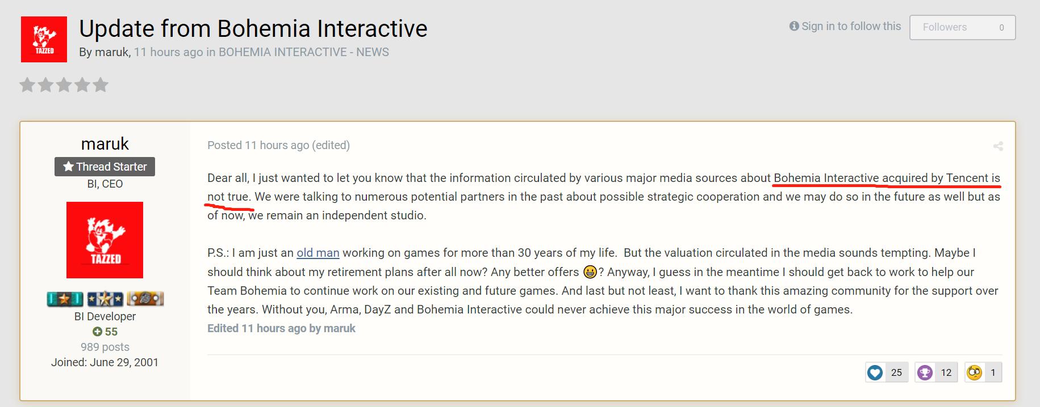The height and width of the screenshot is (407, 1040).
Task: Click the "maruk" author name in the byline
Action: point(112,52)
